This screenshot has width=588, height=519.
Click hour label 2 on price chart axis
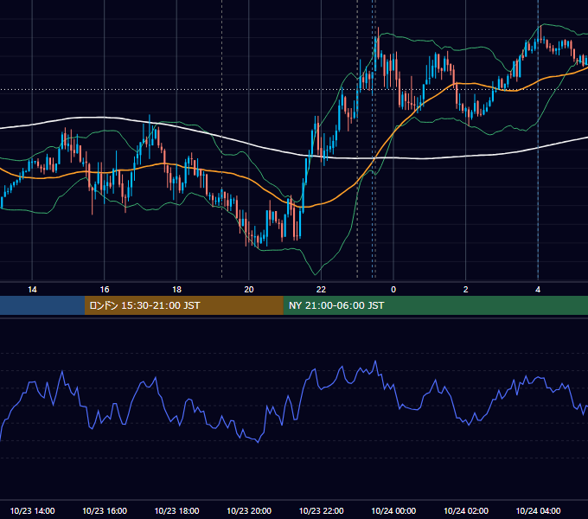click(466, 290)
